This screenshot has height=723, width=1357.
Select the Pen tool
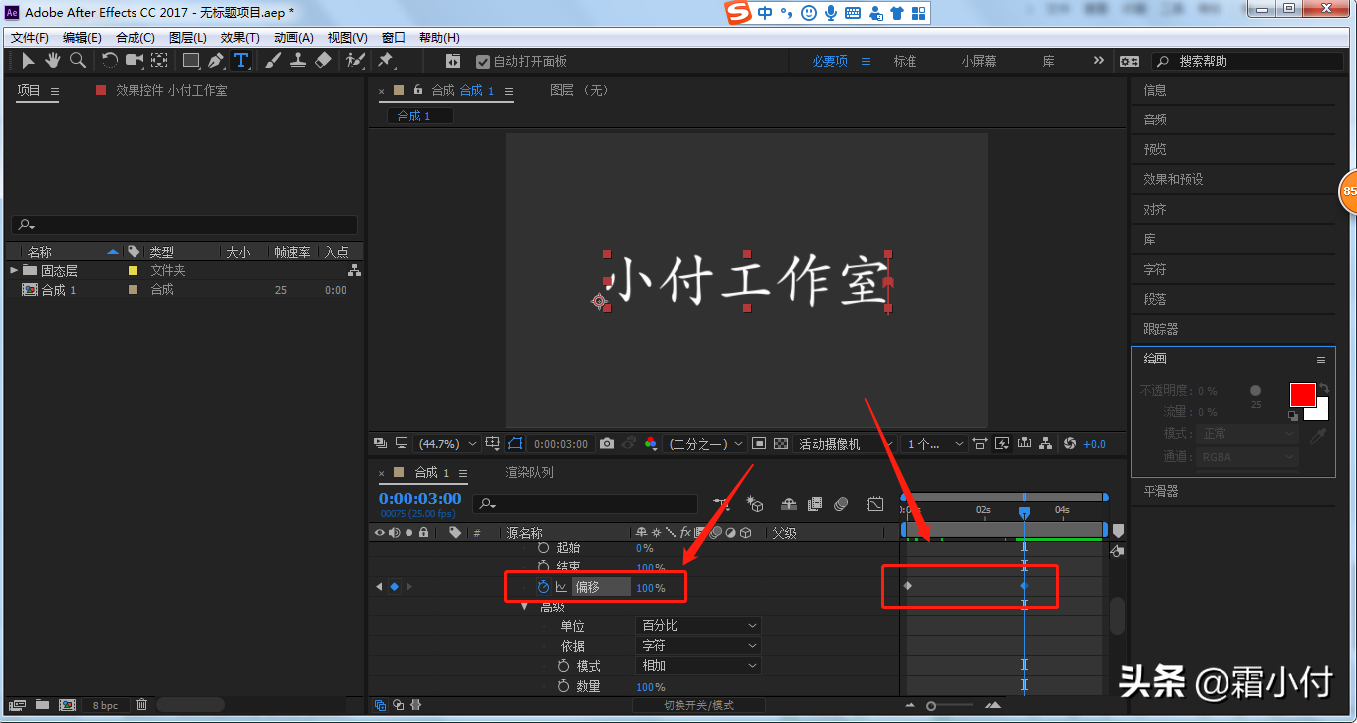pos(216,61)
